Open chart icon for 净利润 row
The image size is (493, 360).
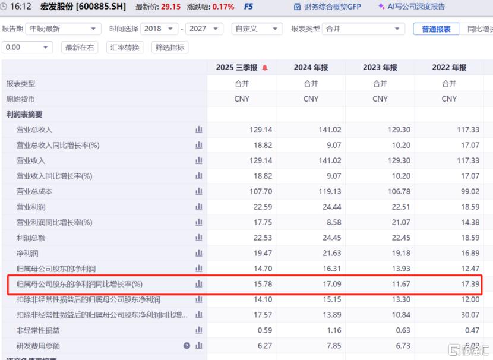coord(199,253)
